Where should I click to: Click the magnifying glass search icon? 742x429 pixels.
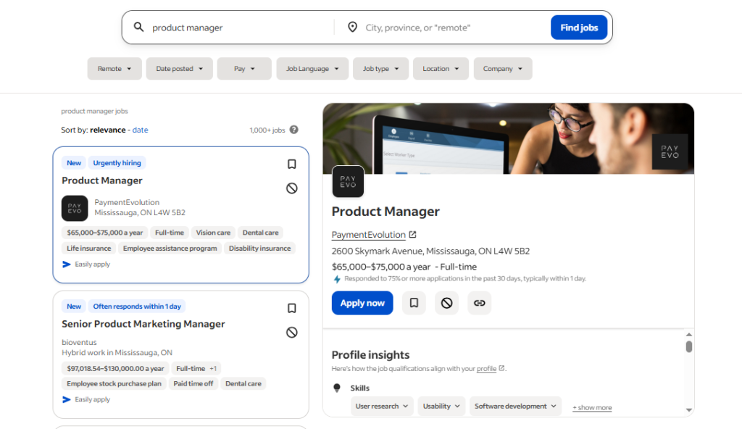(138, 27)
